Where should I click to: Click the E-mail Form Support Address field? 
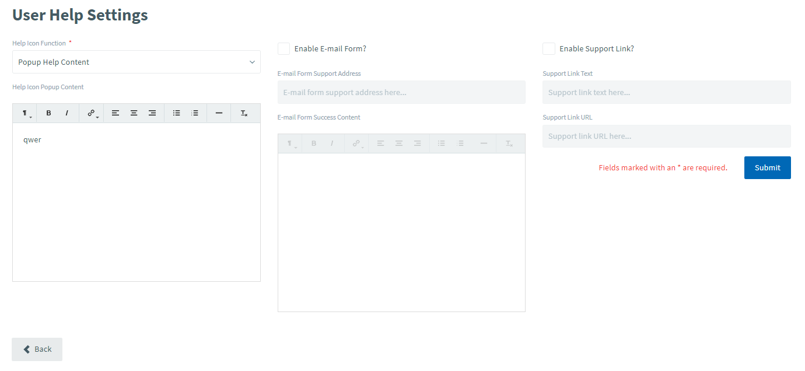tap(401, 92)
